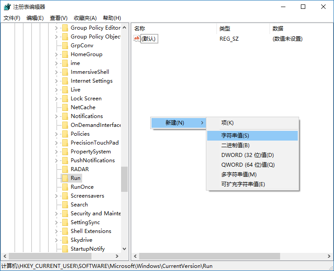The height and width of the screenshot is (271, 334).
Task: Open the 编辑(E) menu
Action: [x=35, y=18]
